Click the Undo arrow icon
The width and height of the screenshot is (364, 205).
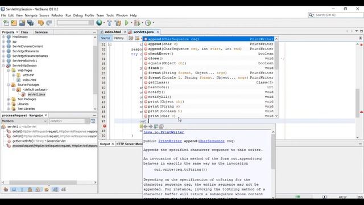41,23
